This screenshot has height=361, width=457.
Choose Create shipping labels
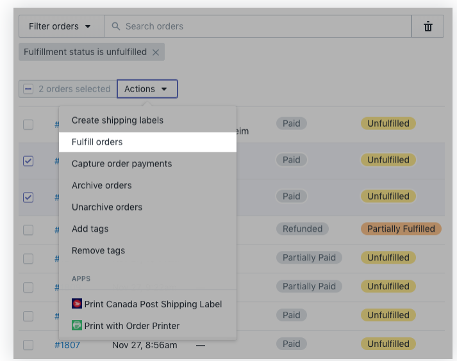(117, 120)
